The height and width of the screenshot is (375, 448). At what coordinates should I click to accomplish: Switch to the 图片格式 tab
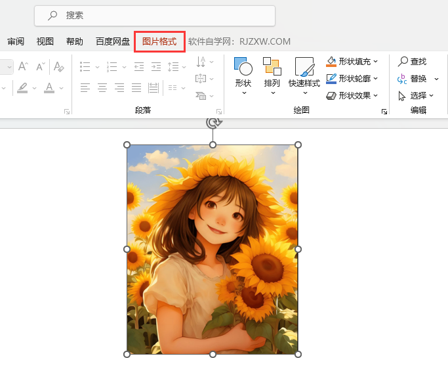tap(159, 42)
